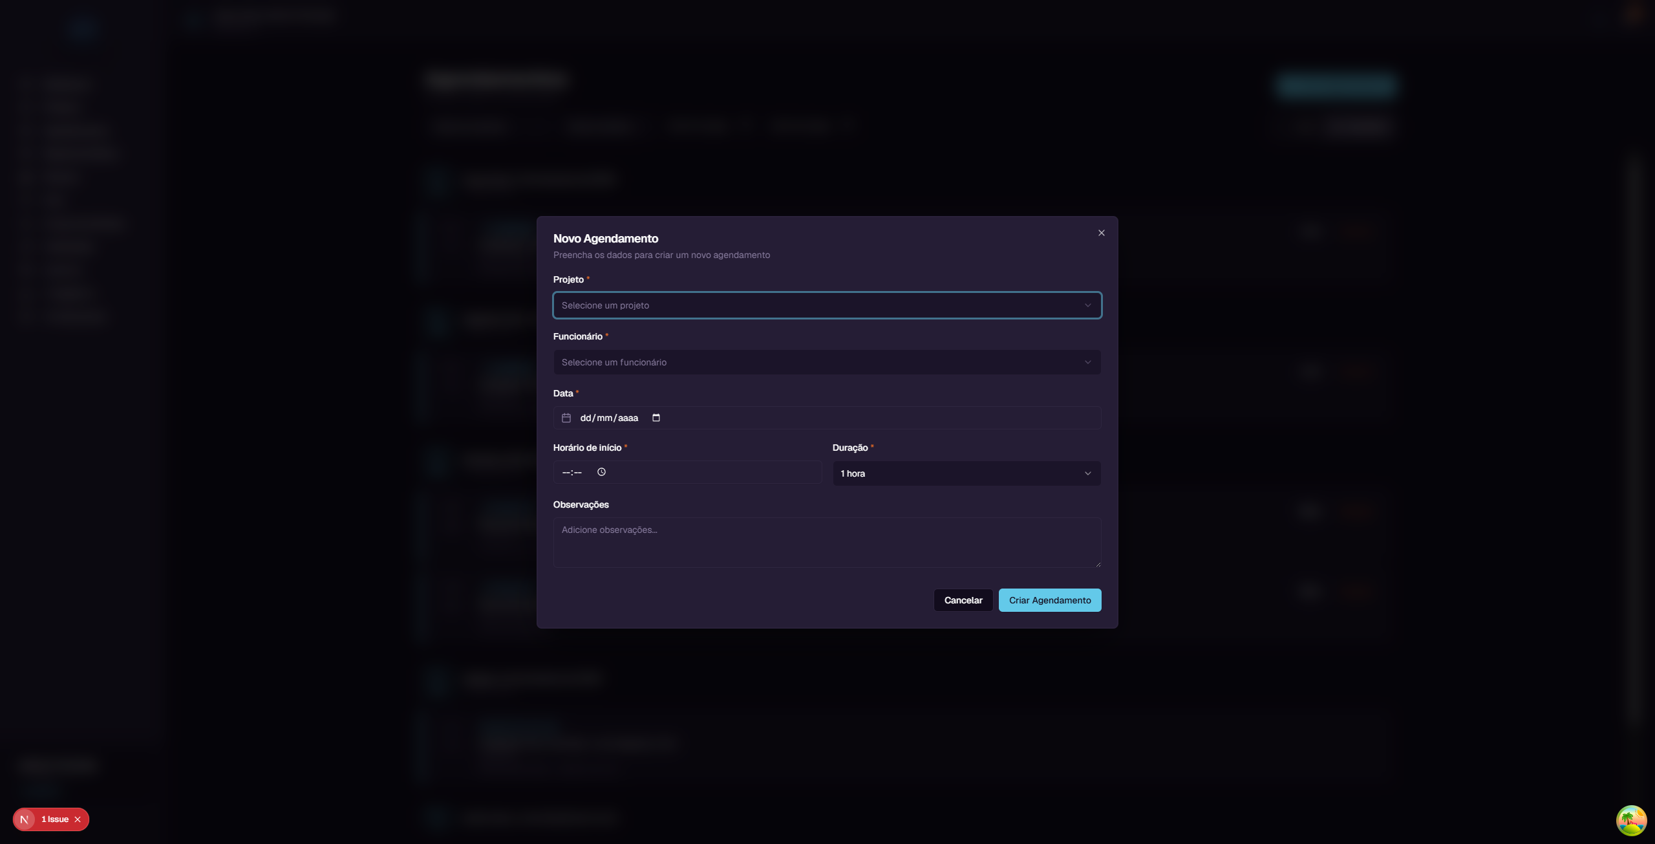Open the 1 Issue notification badge
Screen dimensions: 1655x844
pyautogui.click(x=55, y=819)
